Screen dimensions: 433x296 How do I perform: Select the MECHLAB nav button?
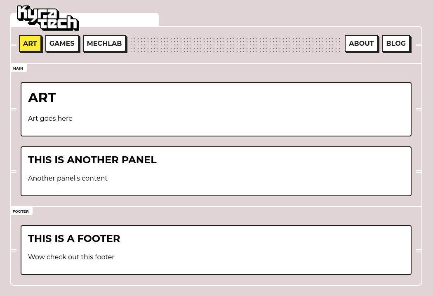pos(105,44)
